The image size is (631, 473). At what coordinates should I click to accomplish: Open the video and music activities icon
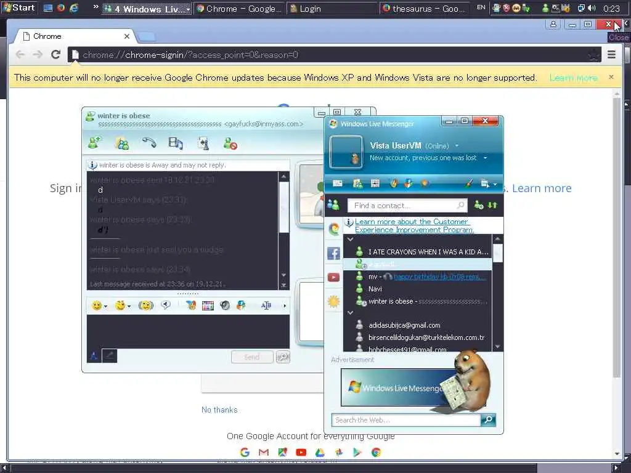click(x=176, y=143)
